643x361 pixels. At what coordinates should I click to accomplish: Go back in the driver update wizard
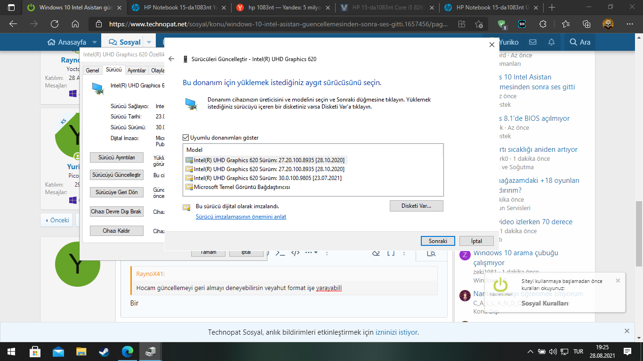coord(171,59)
